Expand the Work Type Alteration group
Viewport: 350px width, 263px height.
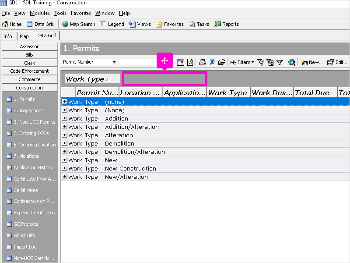[64, 135]
